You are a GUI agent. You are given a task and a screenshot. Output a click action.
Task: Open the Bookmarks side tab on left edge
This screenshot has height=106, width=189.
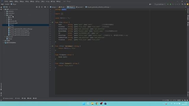point(1,86)
